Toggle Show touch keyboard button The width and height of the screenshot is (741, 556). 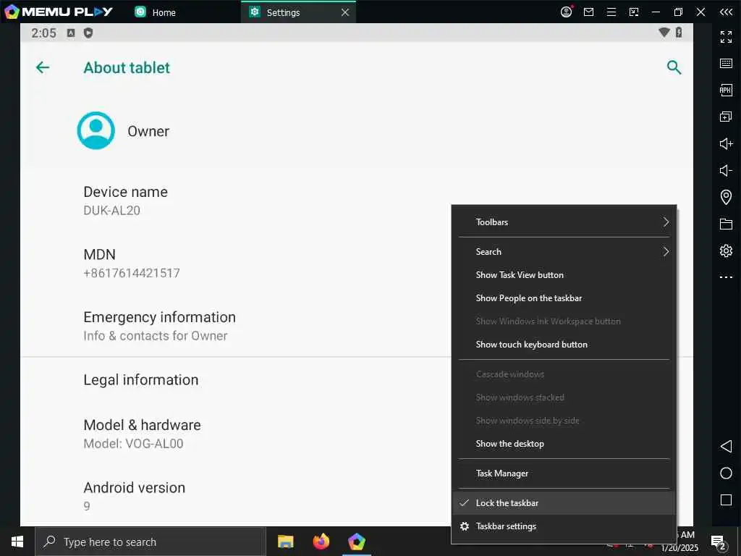[x=564, y=344]
